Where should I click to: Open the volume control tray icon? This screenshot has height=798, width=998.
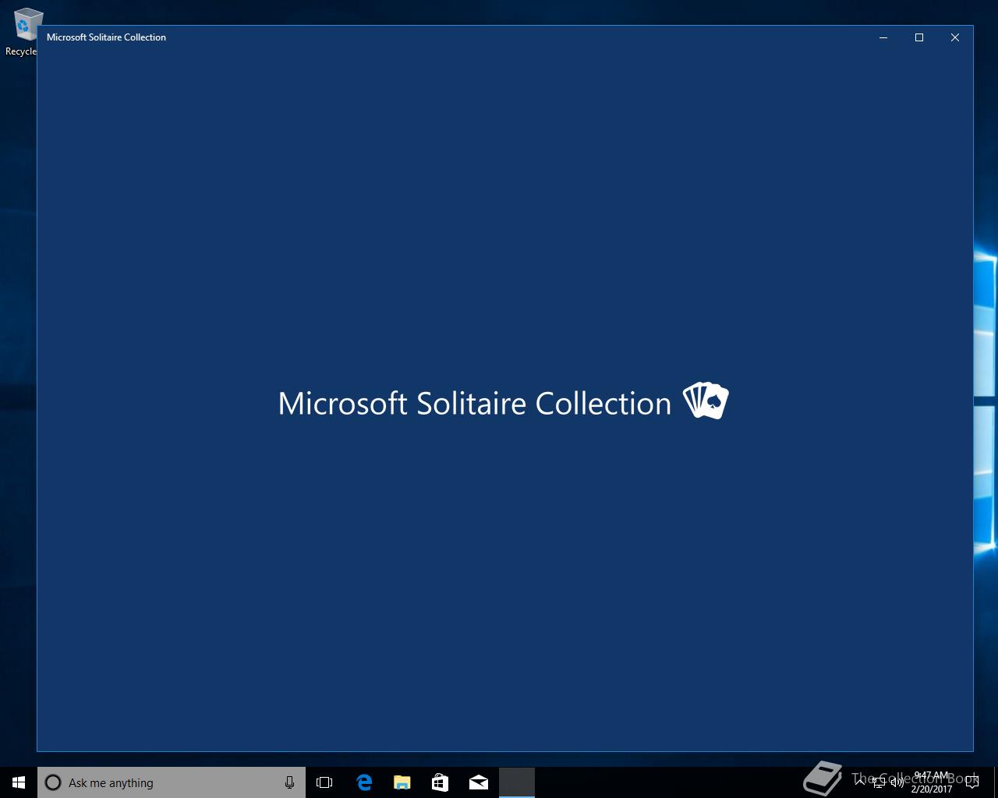tap(897, 782)
